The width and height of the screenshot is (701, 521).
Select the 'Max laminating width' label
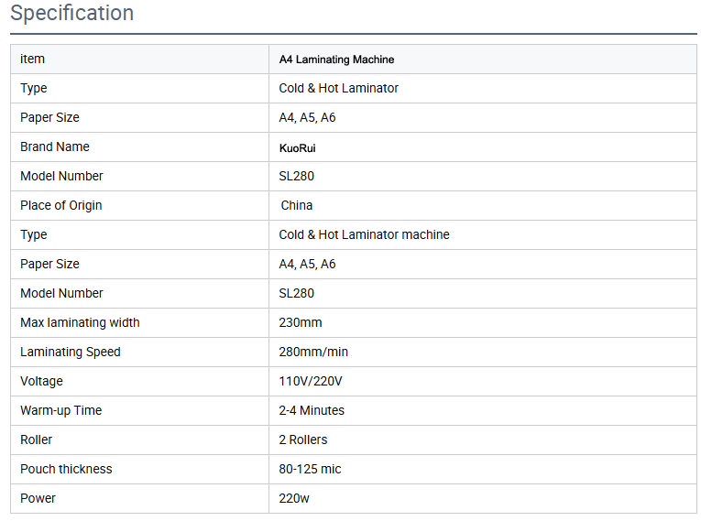click(x=80, y=323)
